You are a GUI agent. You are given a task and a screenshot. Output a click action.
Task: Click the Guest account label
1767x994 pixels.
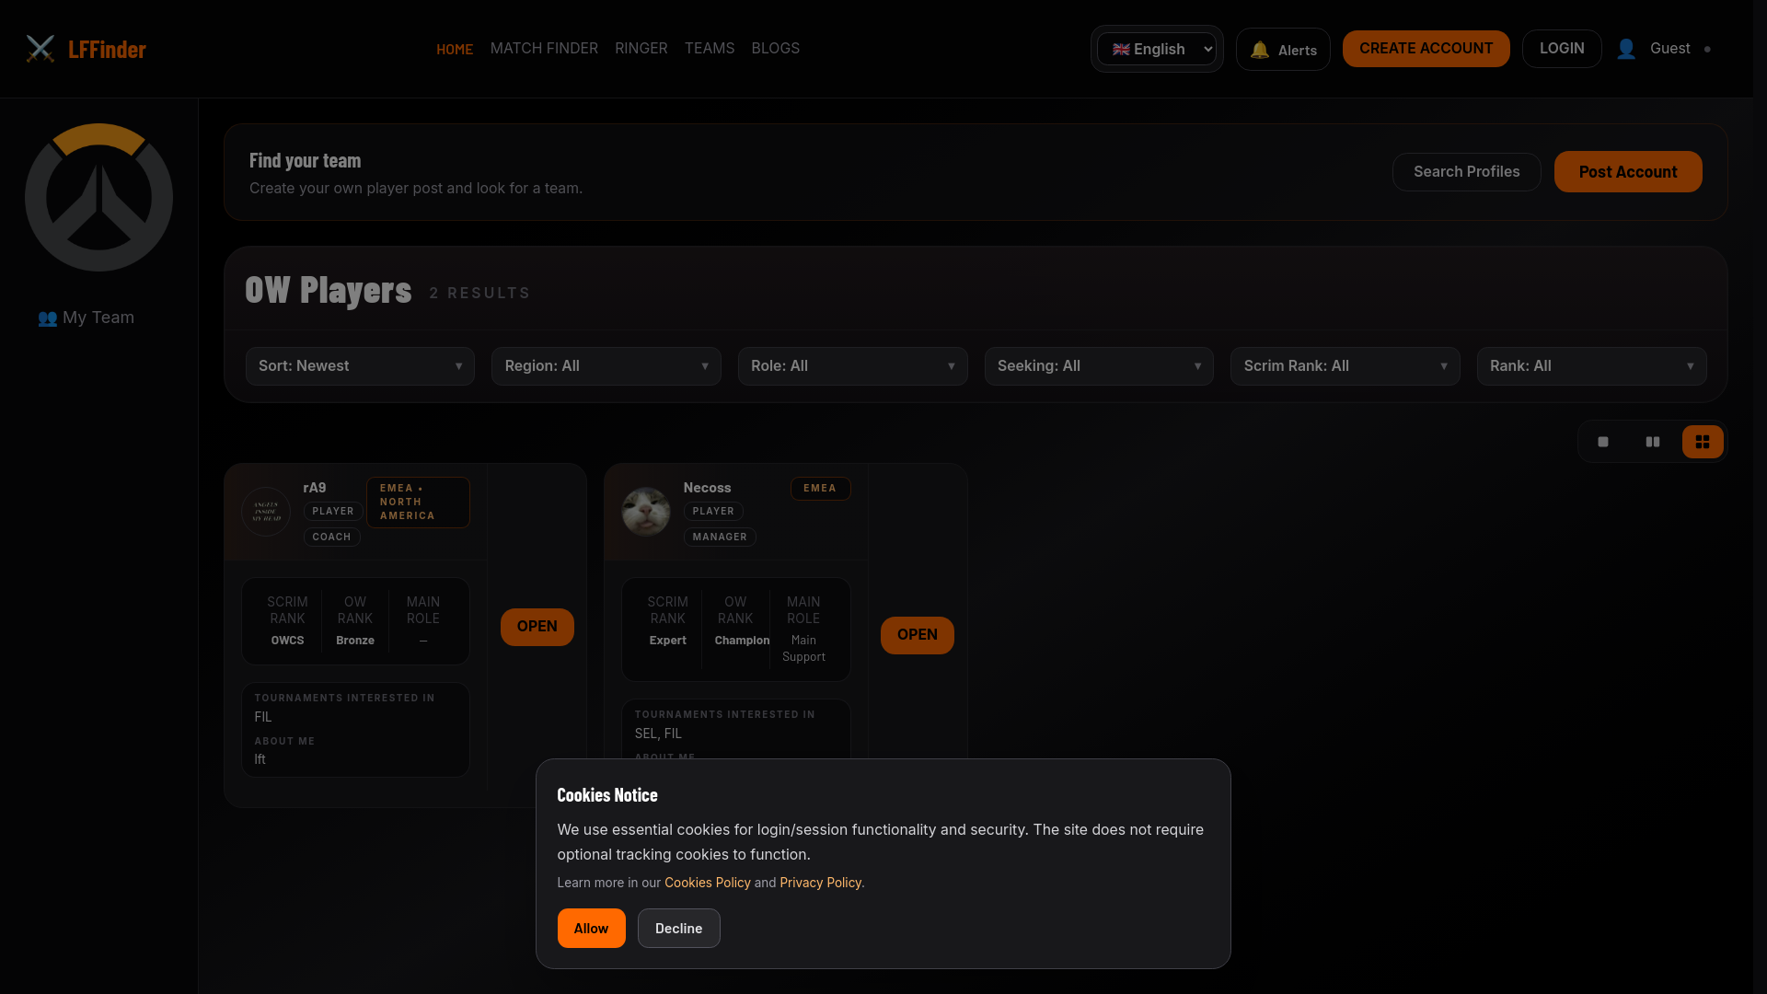click(x=1670, y=49)
